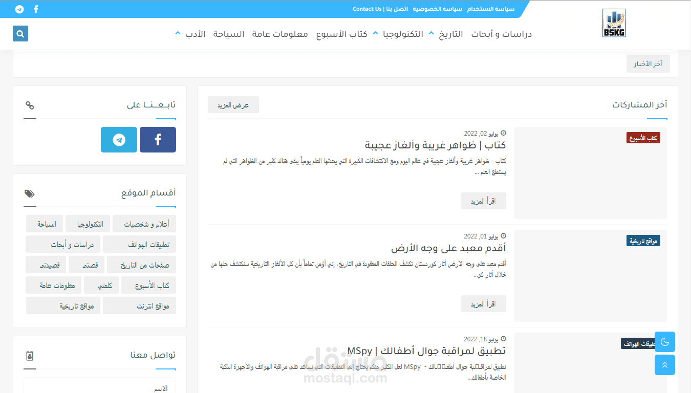The width and height of the screenshot is (691, 393).
Task: Click the scroll-to-top double-chevron button
Action: [665, 365]
